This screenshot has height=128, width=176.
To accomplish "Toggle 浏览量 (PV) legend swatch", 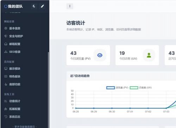I will pos(111,88).
